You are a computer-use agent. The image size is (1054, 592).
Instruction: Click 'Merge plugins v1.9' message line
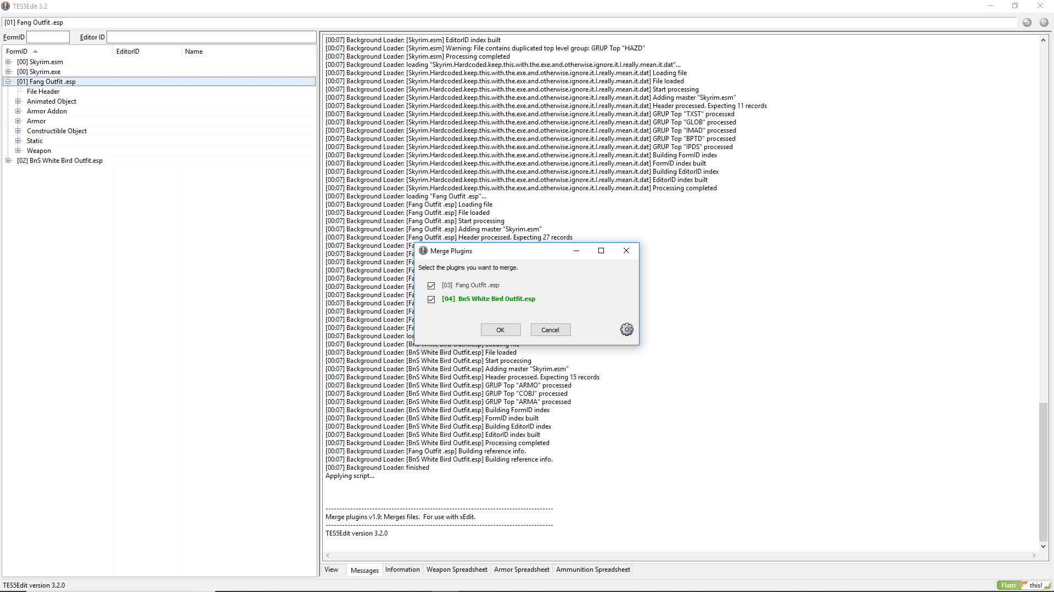(x=400, y=517)
